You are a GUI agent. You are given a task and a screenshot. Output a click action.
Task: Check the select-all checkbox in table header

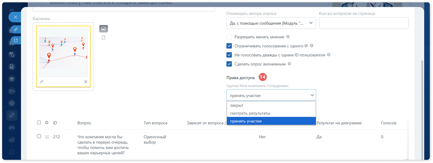[39, 123]
